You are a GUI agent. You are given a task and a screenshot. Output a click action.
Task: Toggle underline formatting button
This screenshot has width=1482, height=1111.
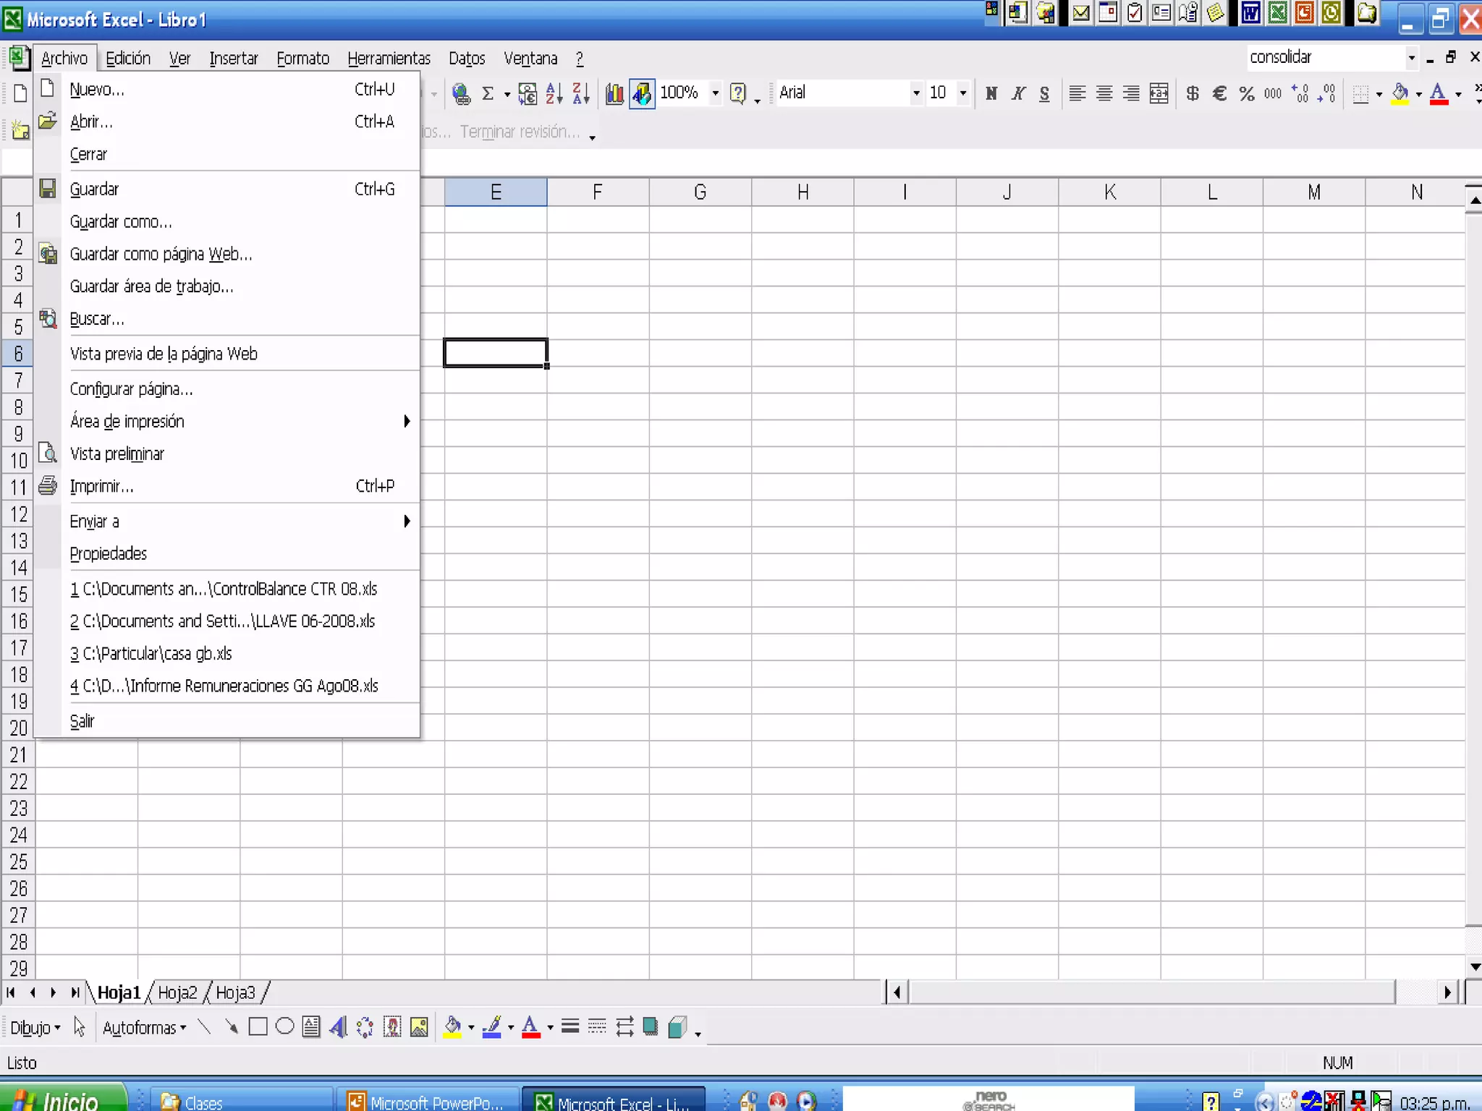coord(1044,93)
